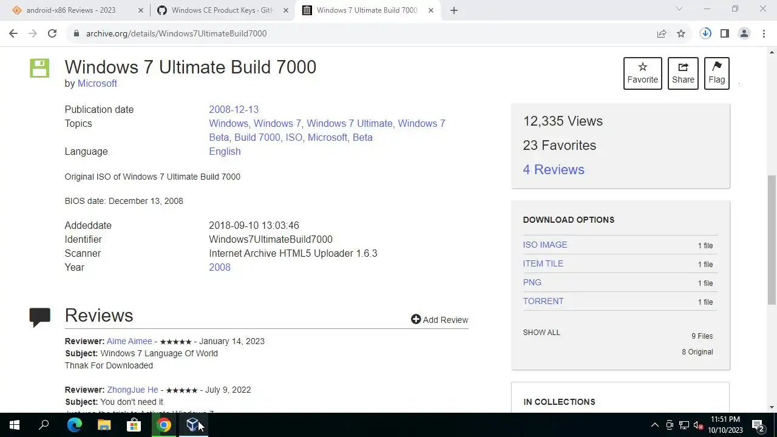Image resolution: width=777 pixels, height=437 pixels.
Task: Show hidden system tray icons
Action: click(x=654, y=425)
